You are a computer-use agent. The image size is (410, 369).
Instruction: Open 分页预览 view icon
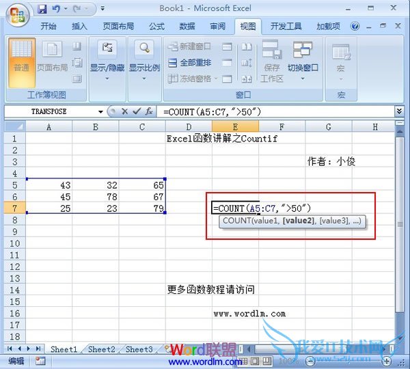tap(77, 46)
